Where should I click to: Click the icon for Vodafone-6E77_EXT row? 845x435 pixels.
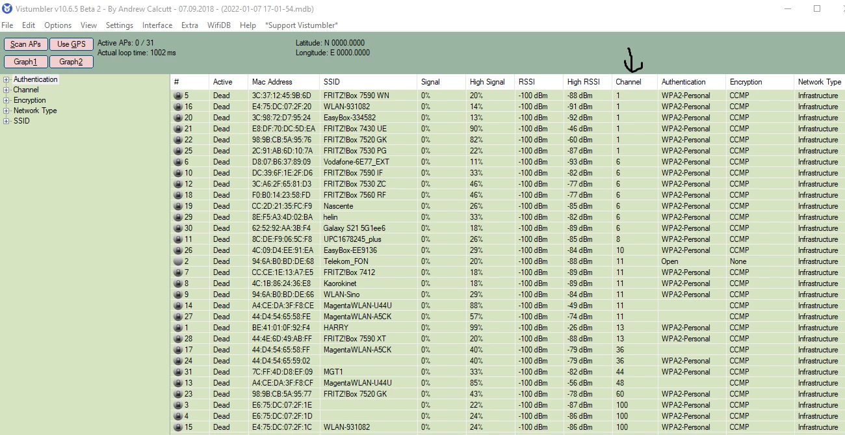(x=177, y=162)
